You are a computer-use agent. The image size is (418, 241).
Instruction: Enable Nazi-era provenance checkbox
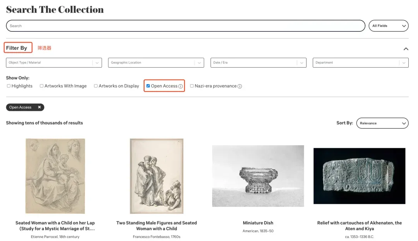tap(192, 86)
